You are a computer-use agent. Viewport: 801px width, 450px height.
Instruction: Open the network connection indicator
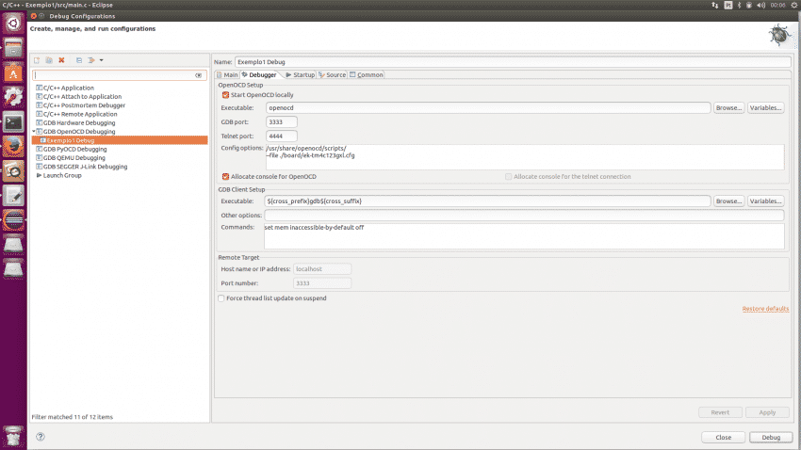[x=714, y=5]
